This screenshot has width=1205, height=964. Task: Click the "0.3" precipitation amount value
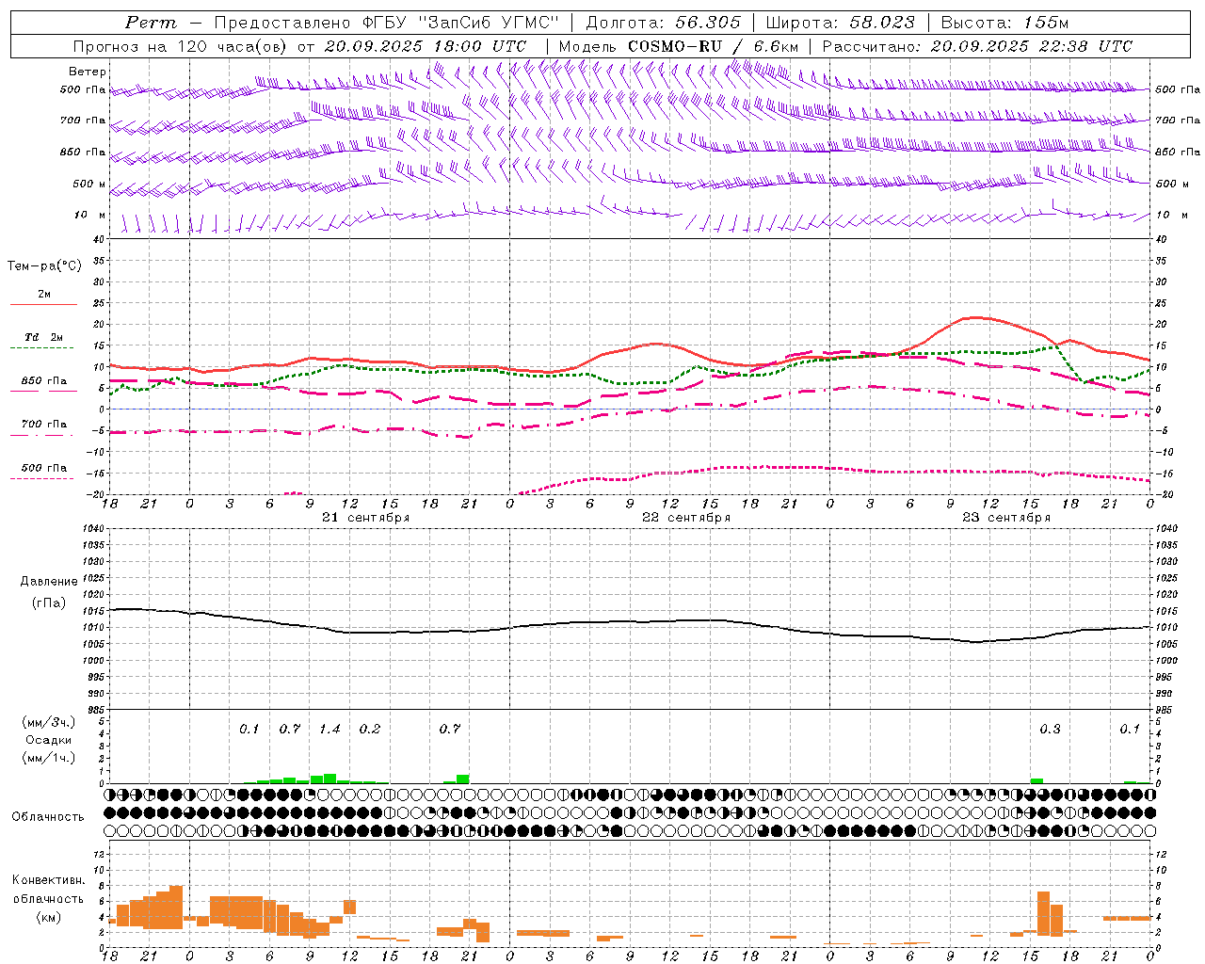[x=1050, y=729]
